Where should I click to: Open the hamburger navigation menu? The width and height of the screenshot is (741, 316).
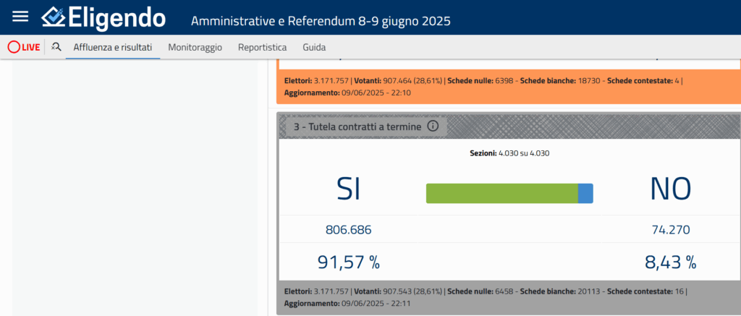[21, 17]
